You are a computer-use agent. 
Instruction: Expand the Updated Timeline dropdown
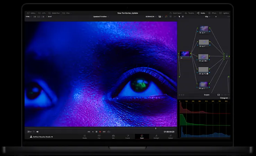click(x=101, y=16)
